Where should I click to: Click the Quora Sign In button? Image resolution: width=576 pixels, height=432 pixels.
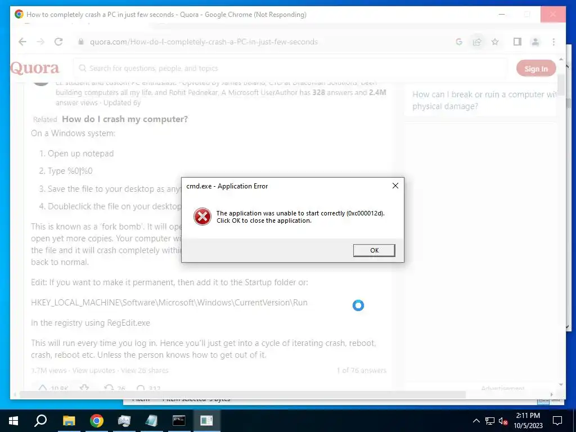point(536,68)
